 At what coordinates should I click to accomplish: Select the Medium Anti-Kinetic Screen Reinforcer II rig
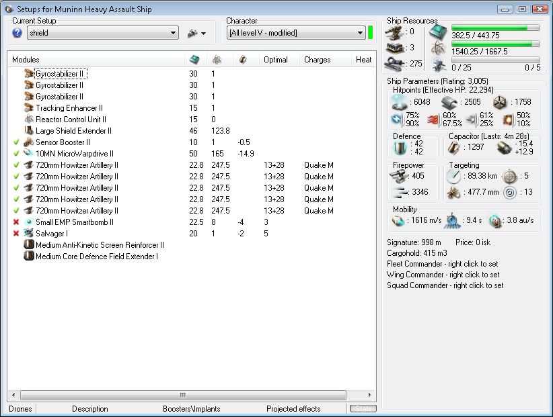tap(100, 245)
